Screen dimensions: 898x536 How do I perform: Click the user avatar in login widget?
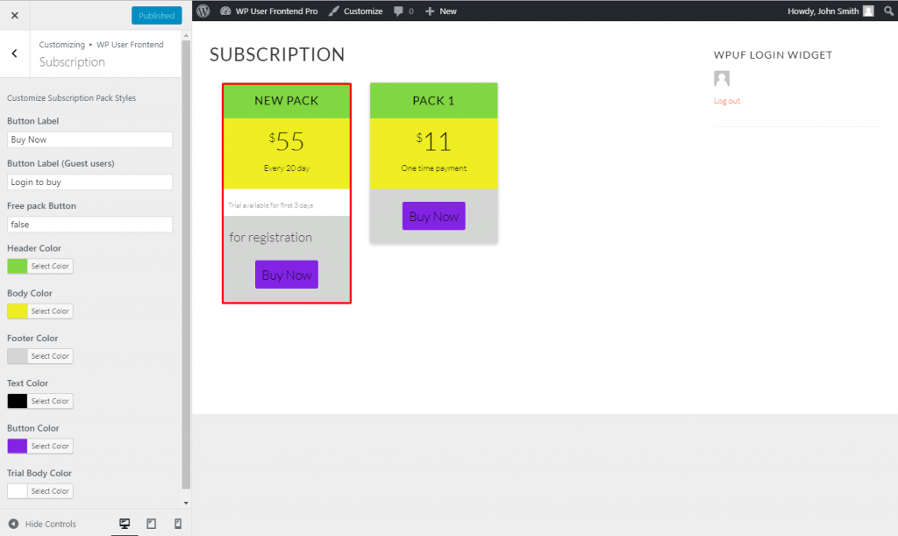tap(722, 79)
